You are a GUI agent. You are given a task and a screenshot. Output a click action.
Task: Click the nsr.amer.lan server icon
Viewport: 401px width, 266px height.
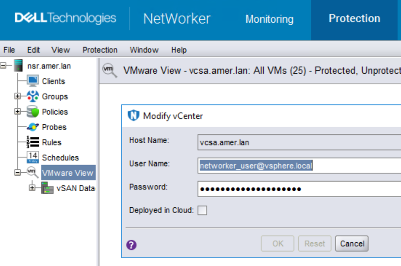pyautogui.click(x=18, y=66)
